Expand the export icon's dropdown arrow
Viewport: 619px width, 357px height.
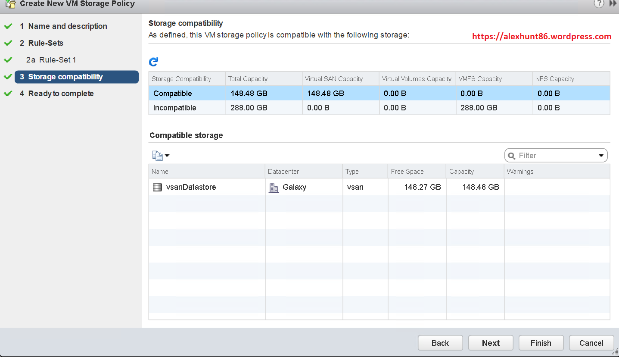[x=166, y=155]
